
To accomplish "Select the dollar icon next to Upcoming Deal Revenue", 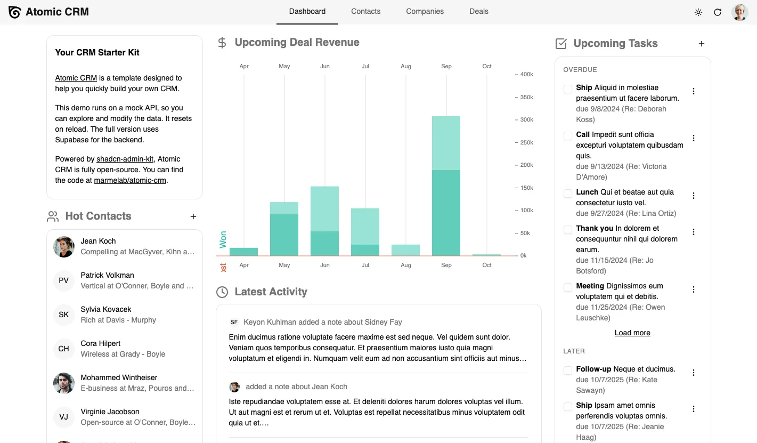I will (221, 42).
